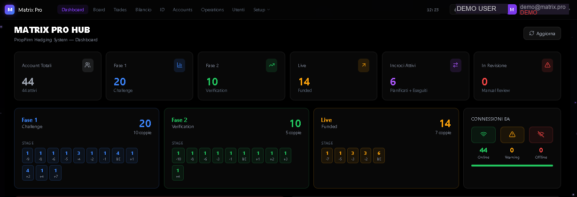Click the purple M user avatar
Viewport: 577px width, 197px height.
click(x=512, y=9)
